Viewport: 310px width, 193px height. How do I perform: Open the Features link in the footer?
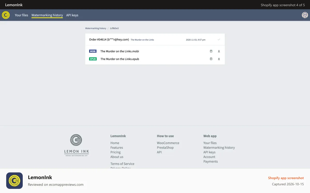tap(117, 147)
